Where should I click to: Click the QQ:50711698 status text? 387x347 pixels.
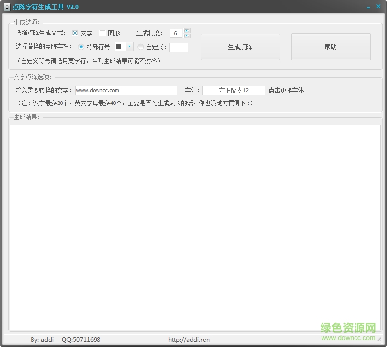click(81, 339)
